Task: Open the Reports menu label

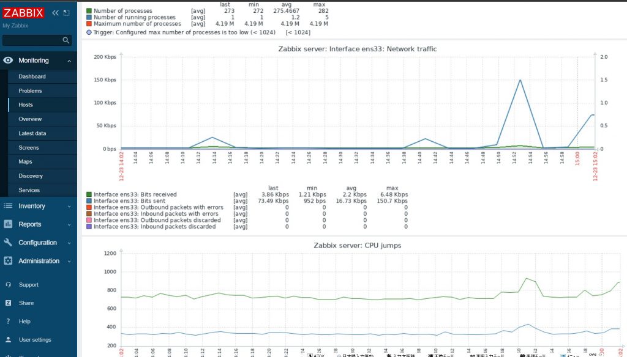Action: 29,224
